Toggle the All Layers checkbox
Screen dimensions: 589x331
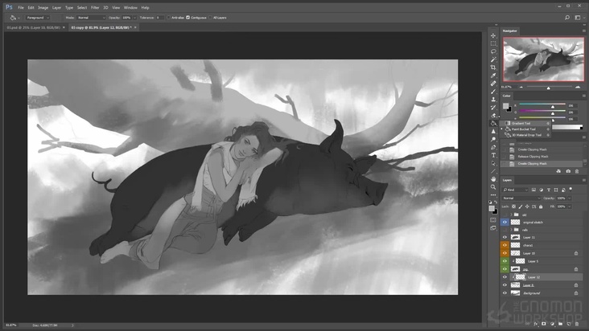(210, 18)
